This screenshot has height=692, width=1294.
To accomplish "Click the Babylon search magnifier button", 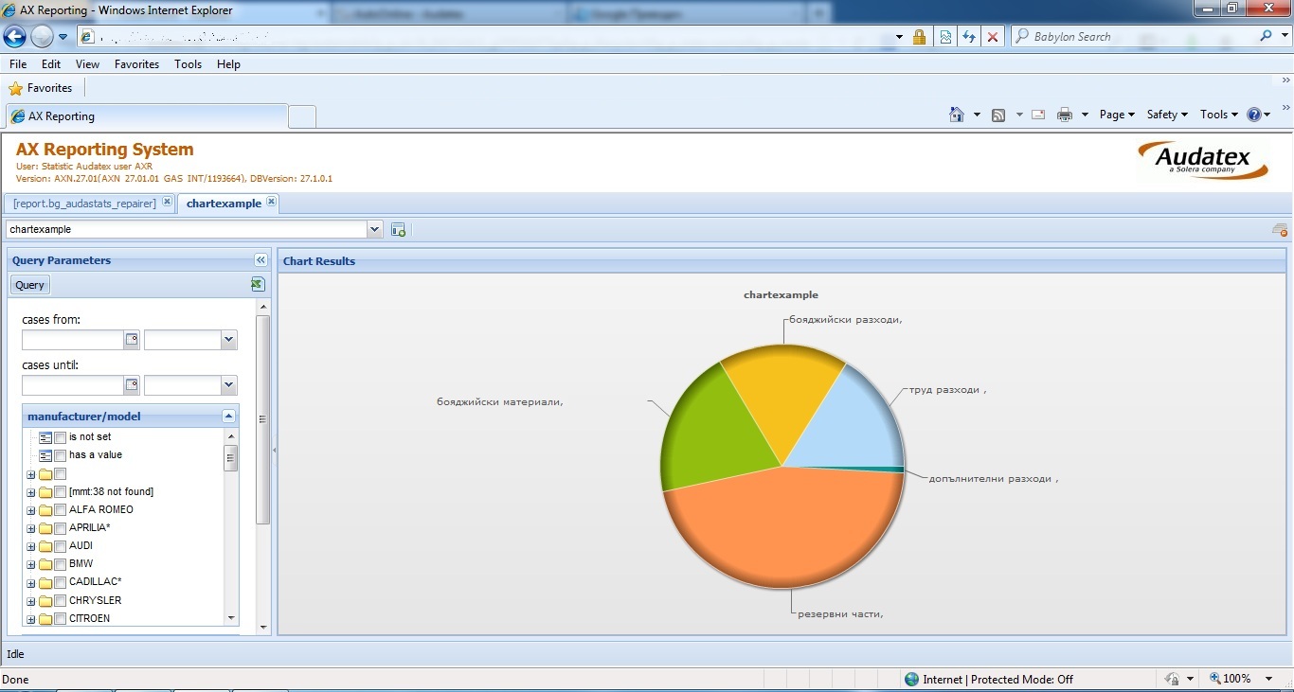I will 1267,36.
